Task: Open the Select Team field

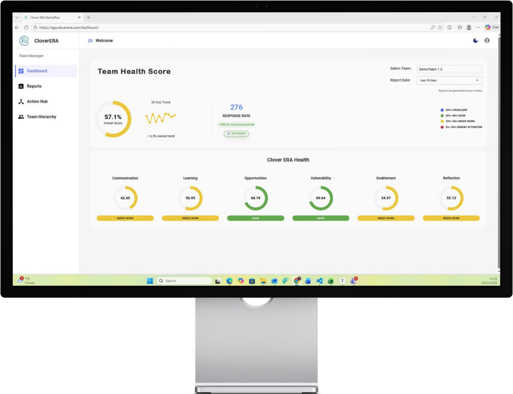Action: 449,69
